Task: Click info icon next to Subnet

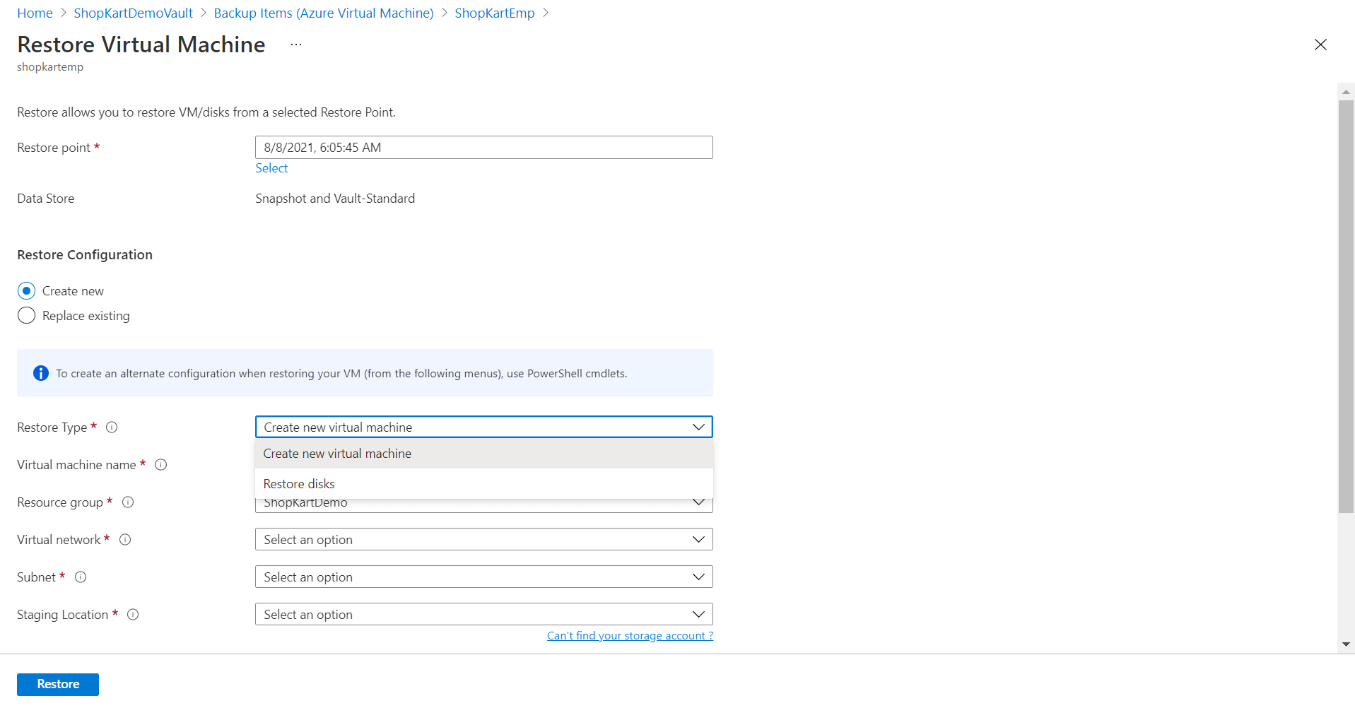Action: click(81, 577)
